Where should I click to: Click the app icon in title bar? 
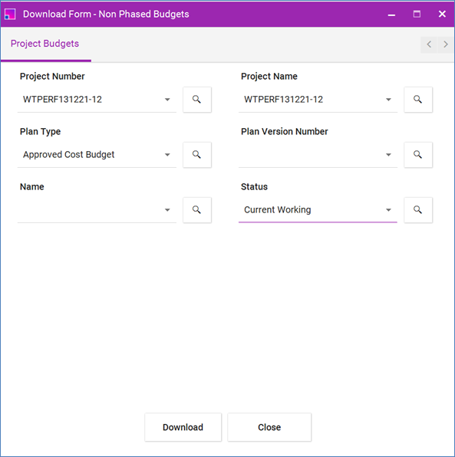[10, 14]
